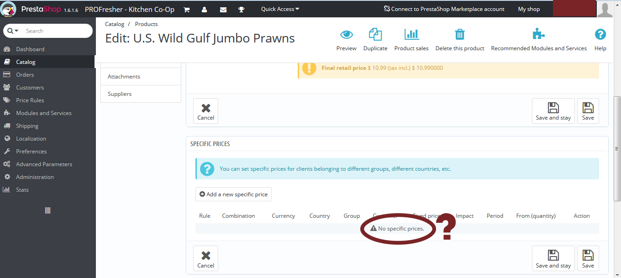Click the Currency column header

(283, 216)
